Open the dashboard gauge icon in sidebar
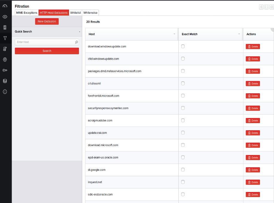The width and height of the screenshot is (274, 203). pos(5,6)
